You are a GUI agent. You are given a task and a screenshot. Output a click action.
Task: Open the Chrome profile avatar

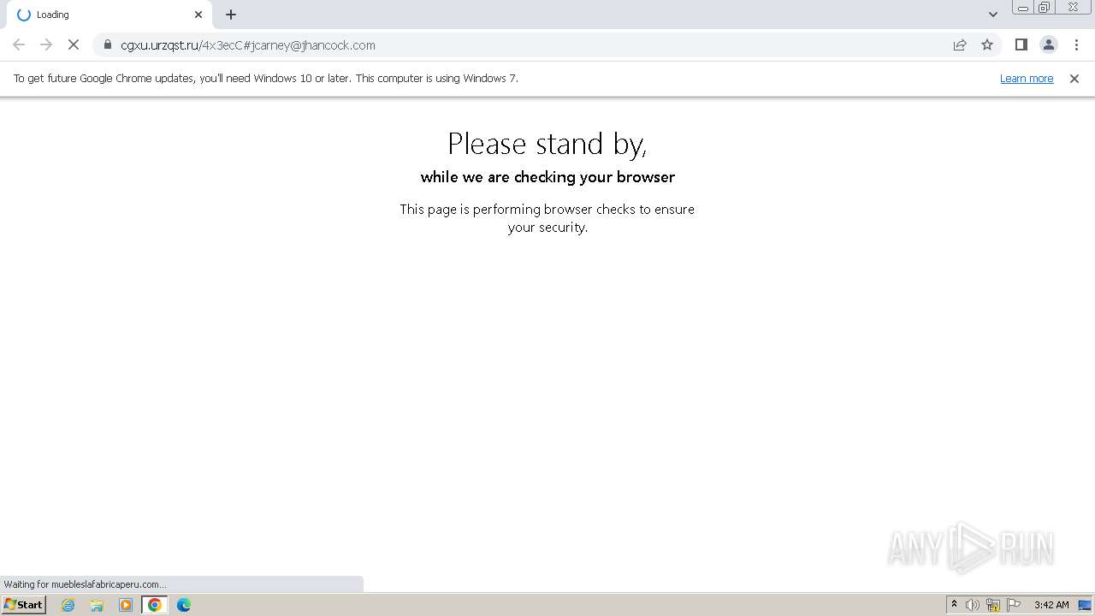pyautogui.click(x=1049, y=44)
